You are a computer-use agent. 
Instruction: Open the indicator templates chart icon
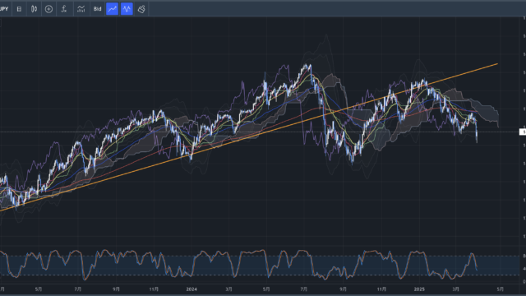81,9
